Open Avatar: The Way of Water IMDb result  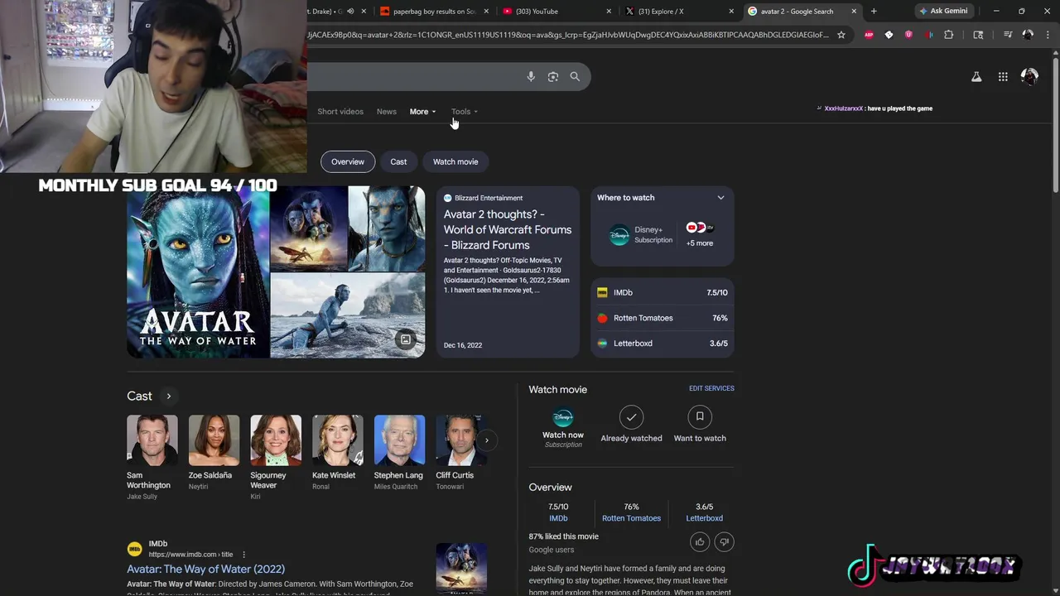(x=205, y=570)
